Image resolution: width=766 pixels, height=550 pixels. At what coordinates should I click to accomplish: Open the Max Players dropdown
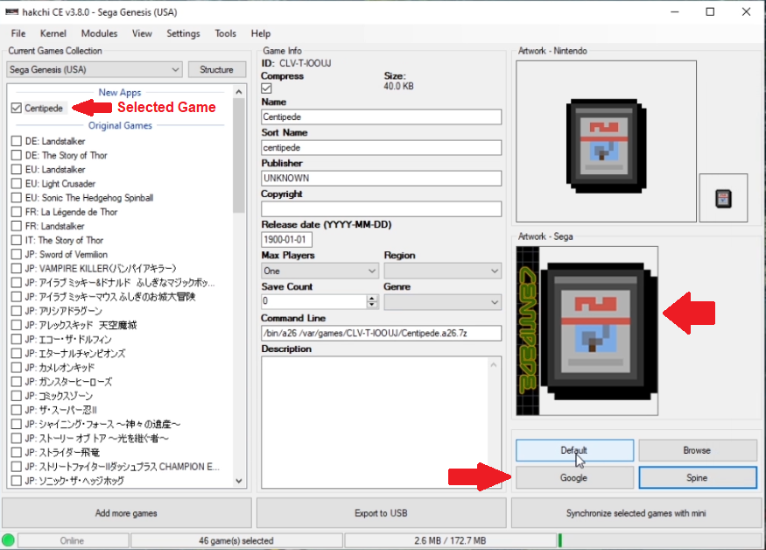pos(320,271)
